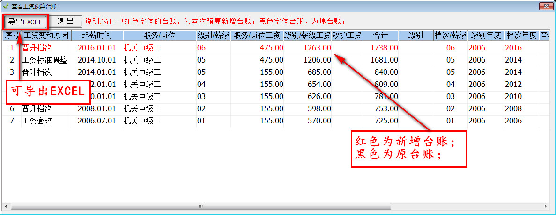Select the 职务/岗位 column header
The height and width of the screenshot is (215, 556).
pyautogui.click(x=159, y=36)
